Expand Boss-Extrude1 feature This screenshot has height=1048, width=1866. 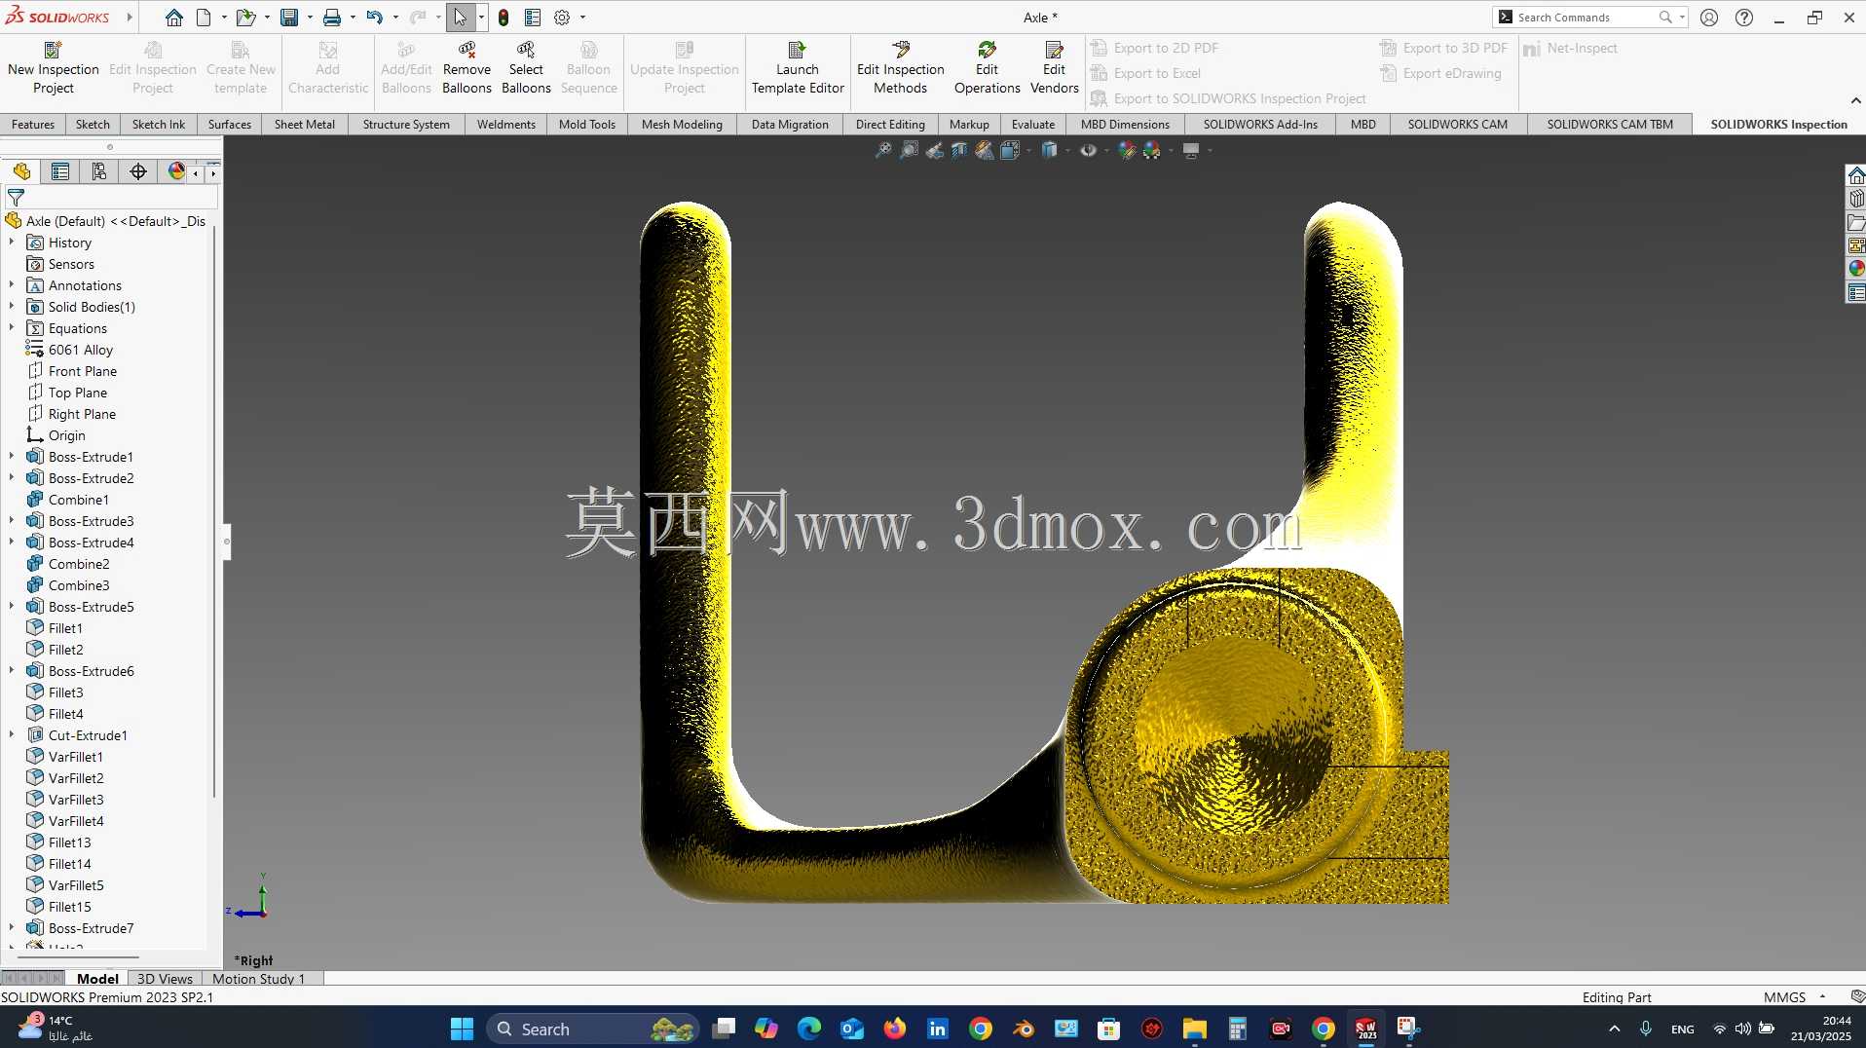coord(12,457)
